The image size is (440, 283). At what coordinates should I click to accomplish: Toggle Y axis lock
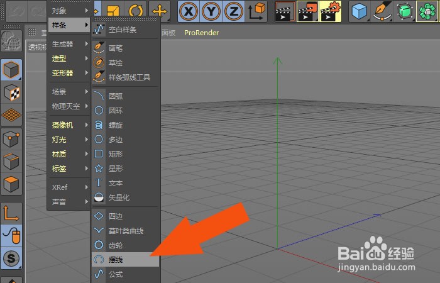pyautogui.click(x=211, y=11)
